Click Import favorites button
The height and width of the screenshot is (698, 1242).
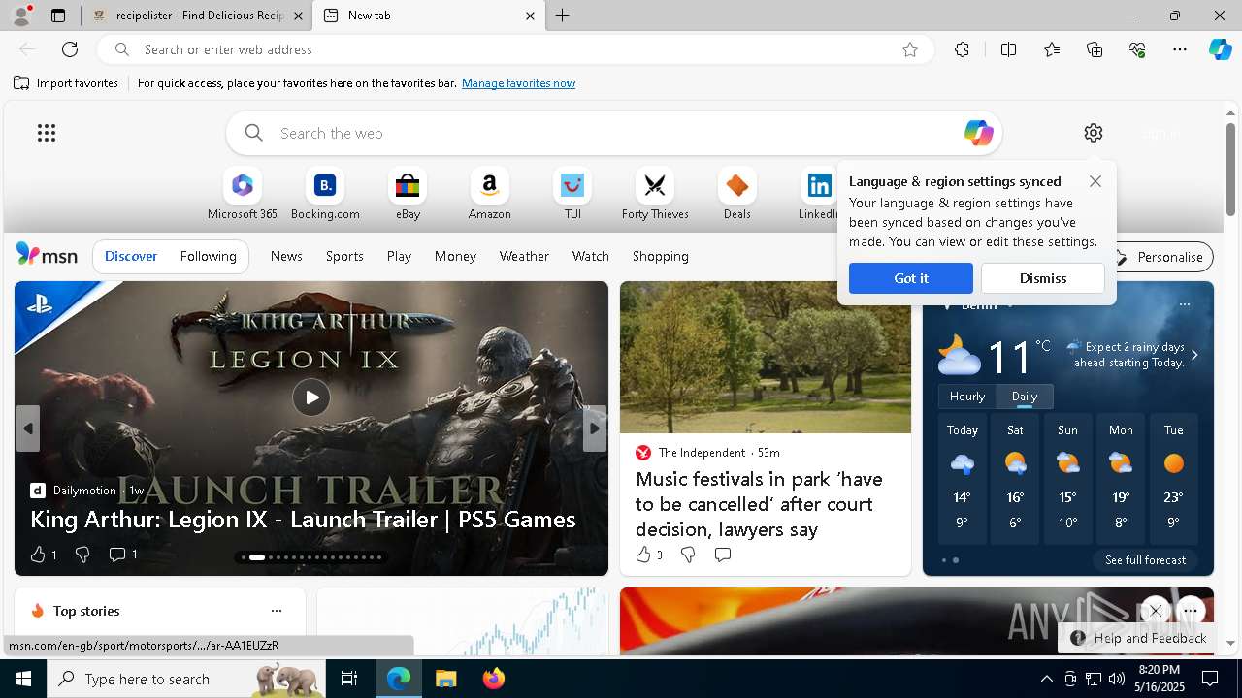[66, 83]
